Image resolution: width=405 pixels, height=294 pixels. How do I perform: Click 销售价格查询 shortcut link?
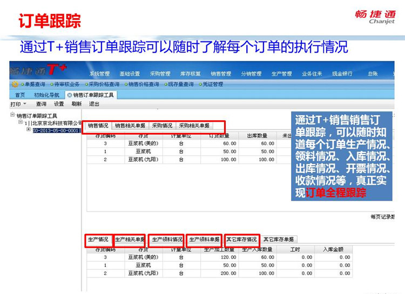tap(144, 84)
